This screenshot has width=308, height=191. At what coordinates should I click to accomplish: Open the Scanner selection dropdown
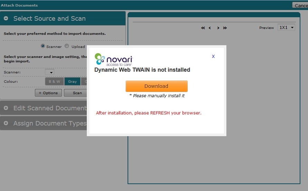tap(49, 72)
